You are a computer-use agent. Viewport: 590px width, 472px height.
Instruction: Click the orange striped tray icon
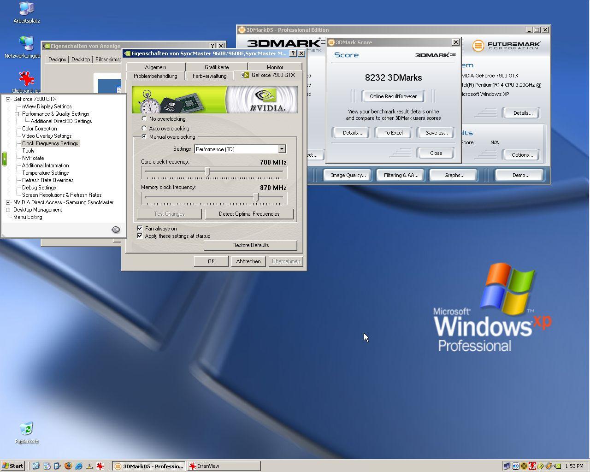[x=549, y=466]
